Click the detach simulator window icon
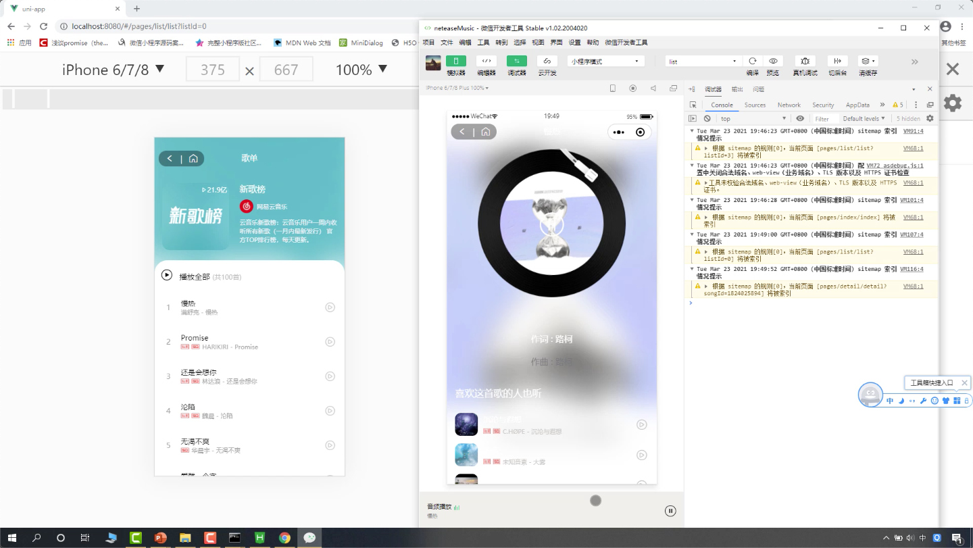This screenshot has height=548, width=973. [x=674, y=89]
